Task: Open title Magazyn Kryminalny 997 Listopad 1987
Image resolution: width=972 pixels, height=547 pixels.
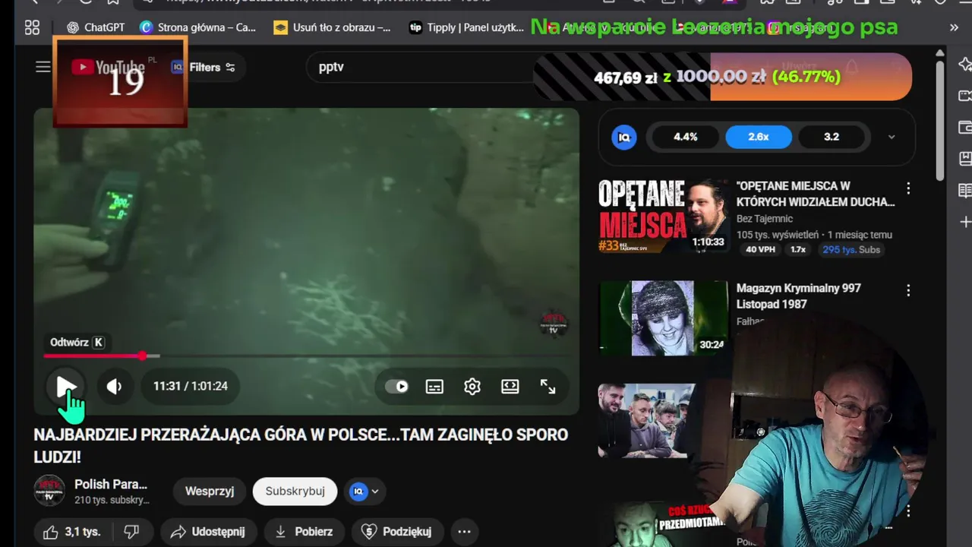Action: [798, 296]
